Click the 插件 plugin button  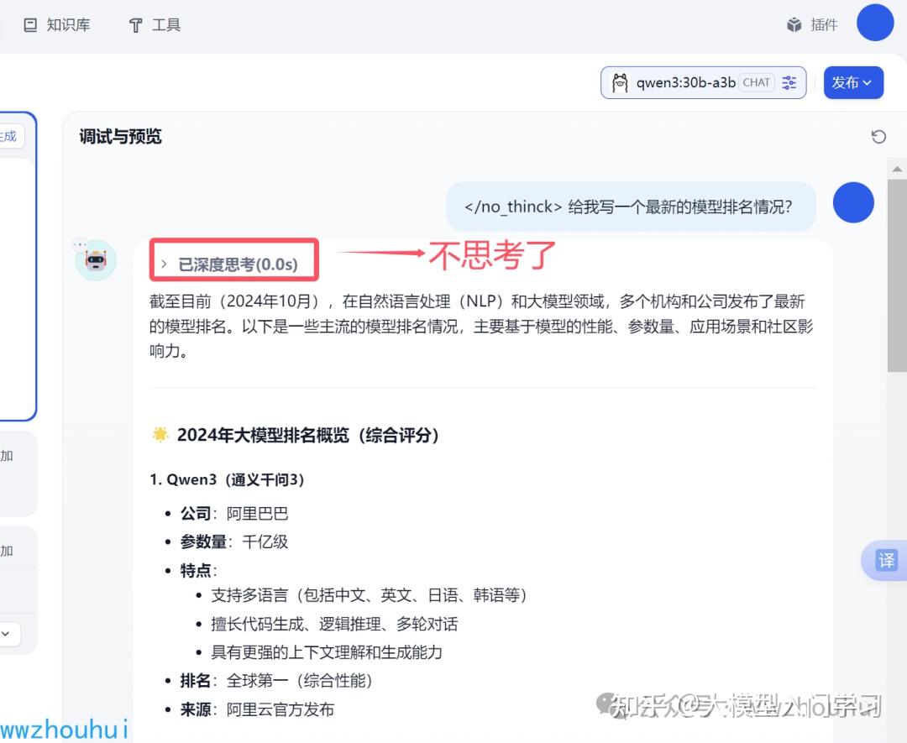812,25
